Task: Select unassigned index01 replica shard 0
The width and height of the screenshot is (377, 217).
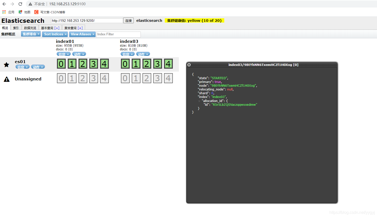Action: 61,78
